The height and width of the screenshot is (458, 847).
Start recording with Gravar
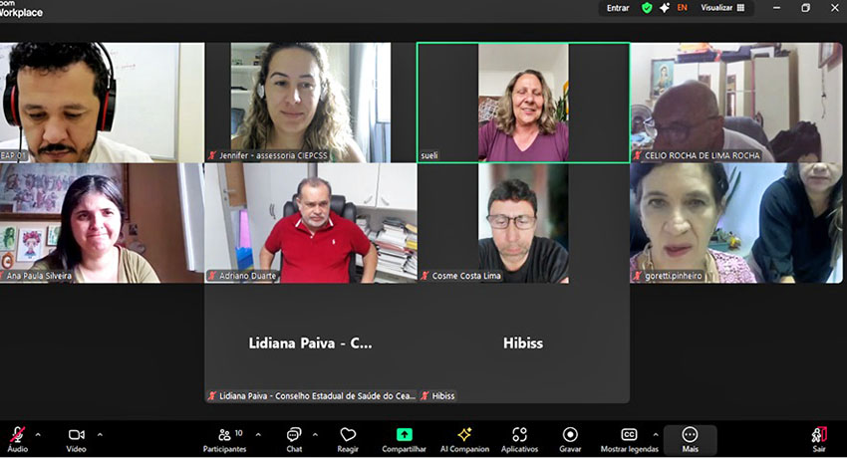point(570,438)
